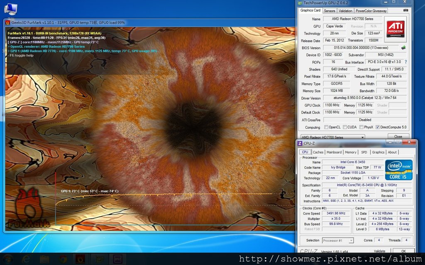Open the Computer desktop icon

click(10, 9)
